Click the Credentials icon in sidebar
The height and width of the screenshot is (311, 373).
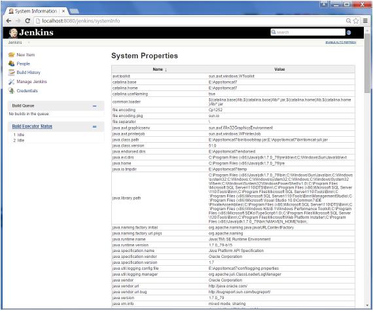point(11,90)
